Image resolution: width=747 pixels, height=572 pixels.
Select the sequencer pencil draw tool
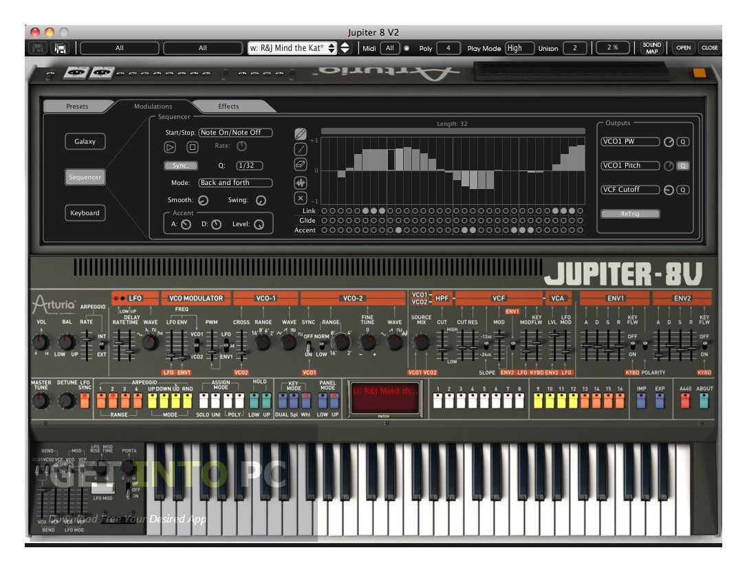coord(300,134)
